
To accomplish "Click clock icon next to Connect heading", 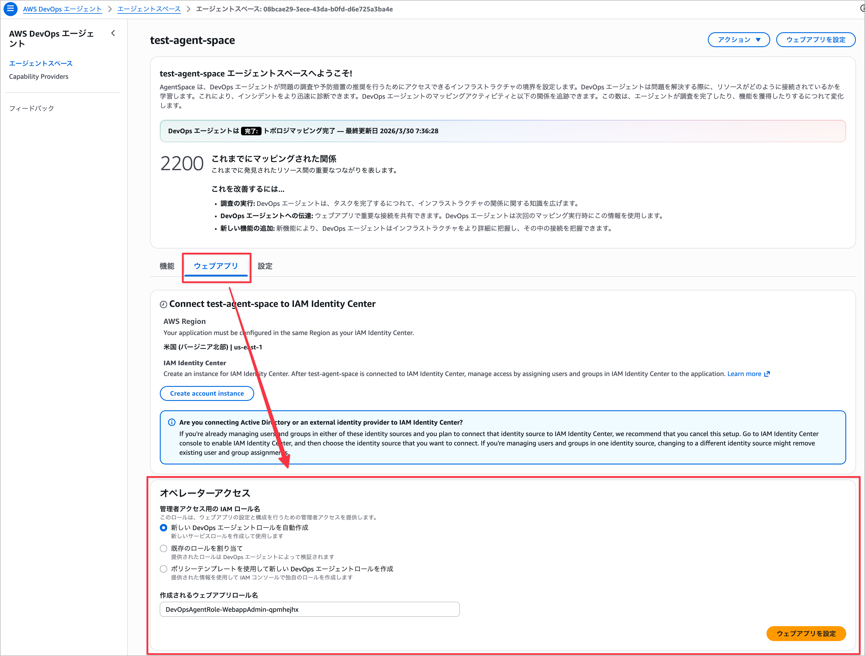I will [163, 305].
